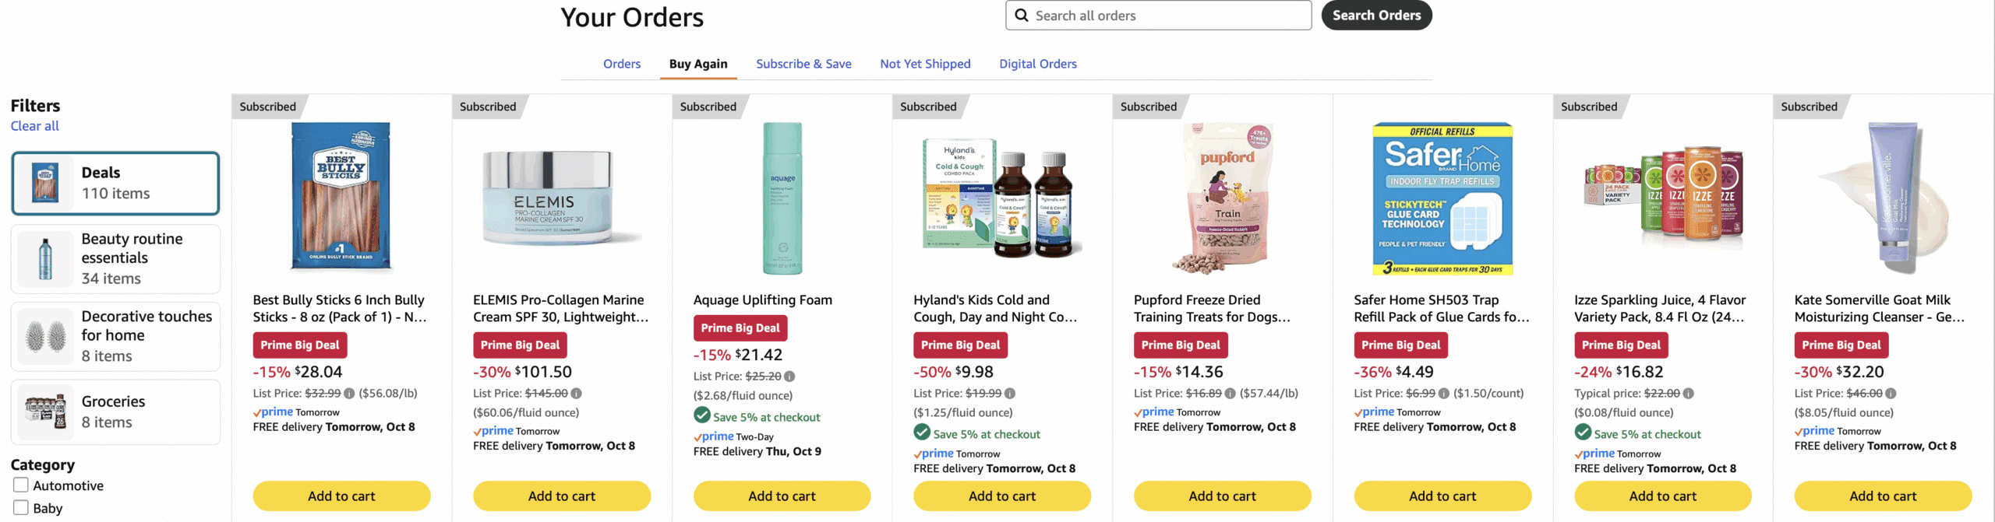Click the magnifying glass search icon

(x=1022, y=15)
